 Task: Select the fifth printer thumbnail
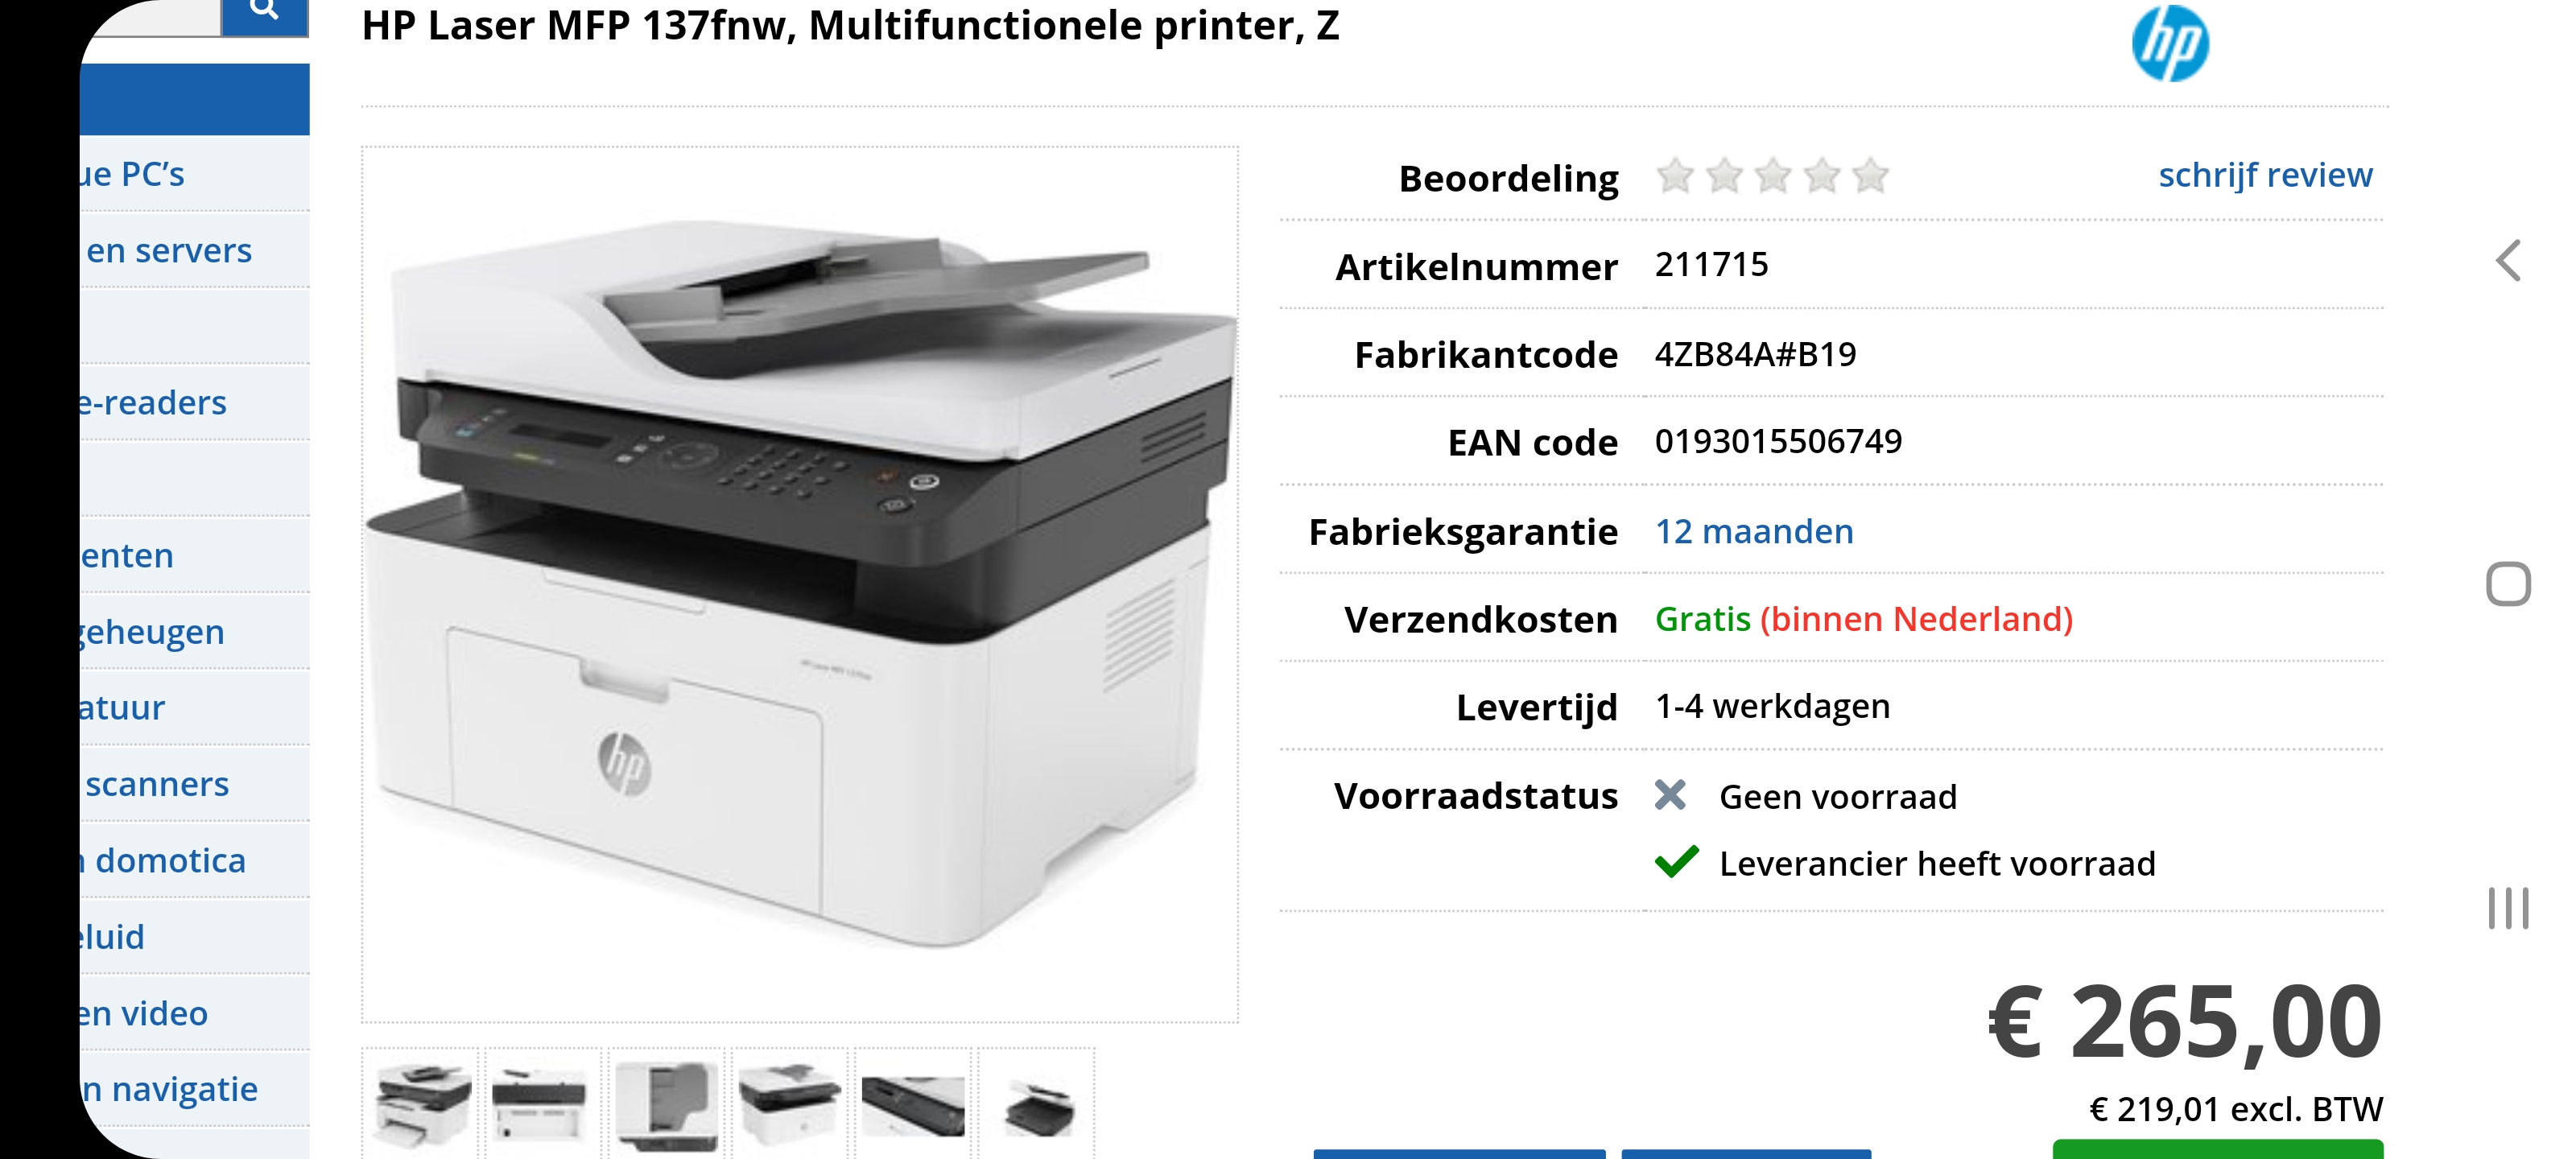(x=913, y=1103)
